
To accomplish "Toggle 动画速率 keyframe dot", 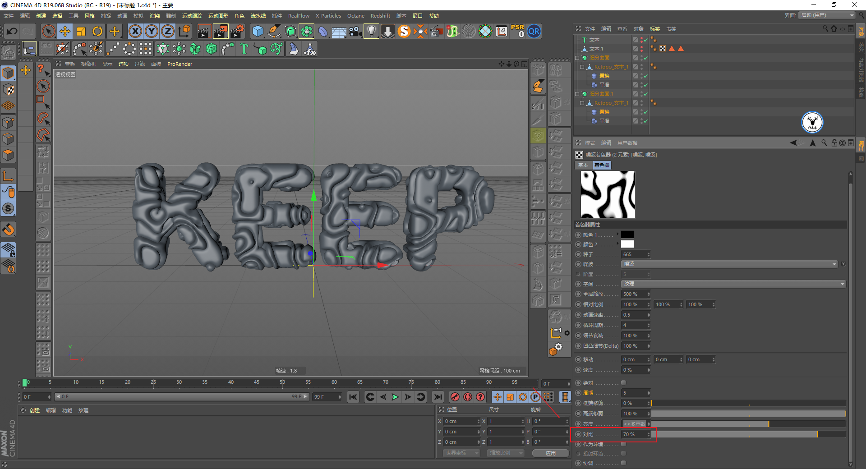I will (578, 315).
